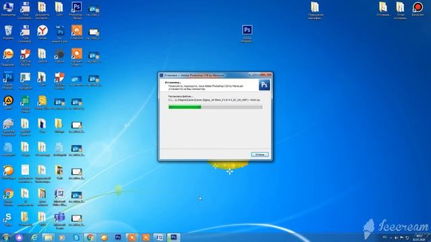
Task: Click the 'Установка...' heading in the installer
Action: 173,82
